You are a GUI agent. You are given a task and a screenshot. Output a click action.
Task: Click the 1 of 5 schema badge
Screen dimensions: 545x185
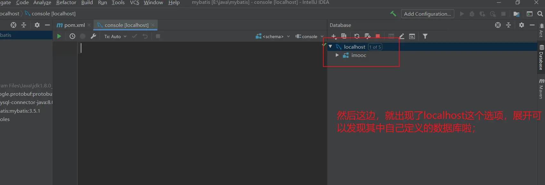[x=375, y=47]
